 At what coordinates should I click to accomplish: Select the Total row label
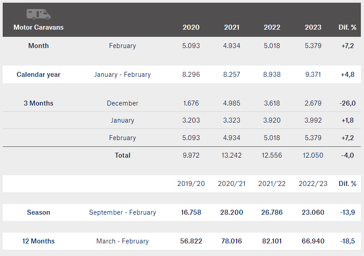click(x=122, y=155)
